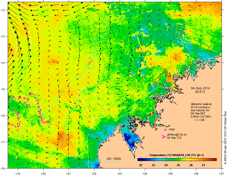Click latitude axis label -12

(x=3, y=10)
